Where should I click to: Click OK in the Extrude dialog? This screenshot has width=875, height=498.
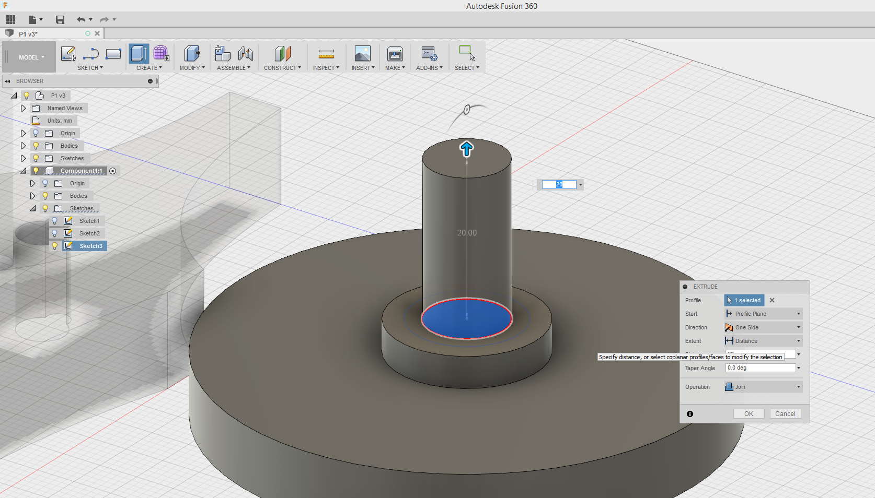tap(749, 414)
